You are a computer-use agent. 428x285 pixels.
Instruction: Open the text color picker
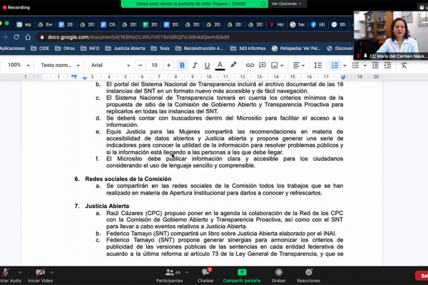point(220,65)
